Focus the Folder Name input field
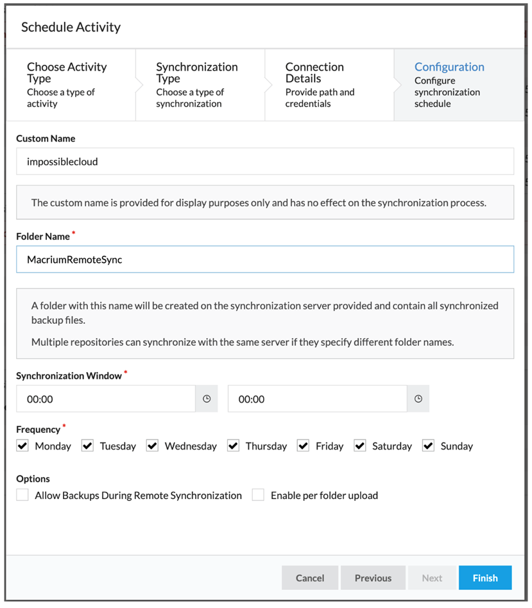Viewport: 532px width, 608px height. [x=265, y=259]
